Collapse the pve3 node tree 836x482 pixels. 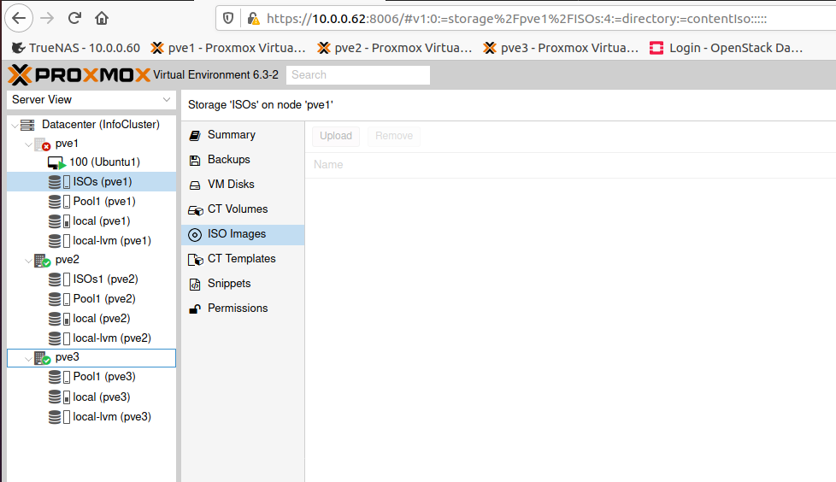pyautogui.click(x=28, y=358)
